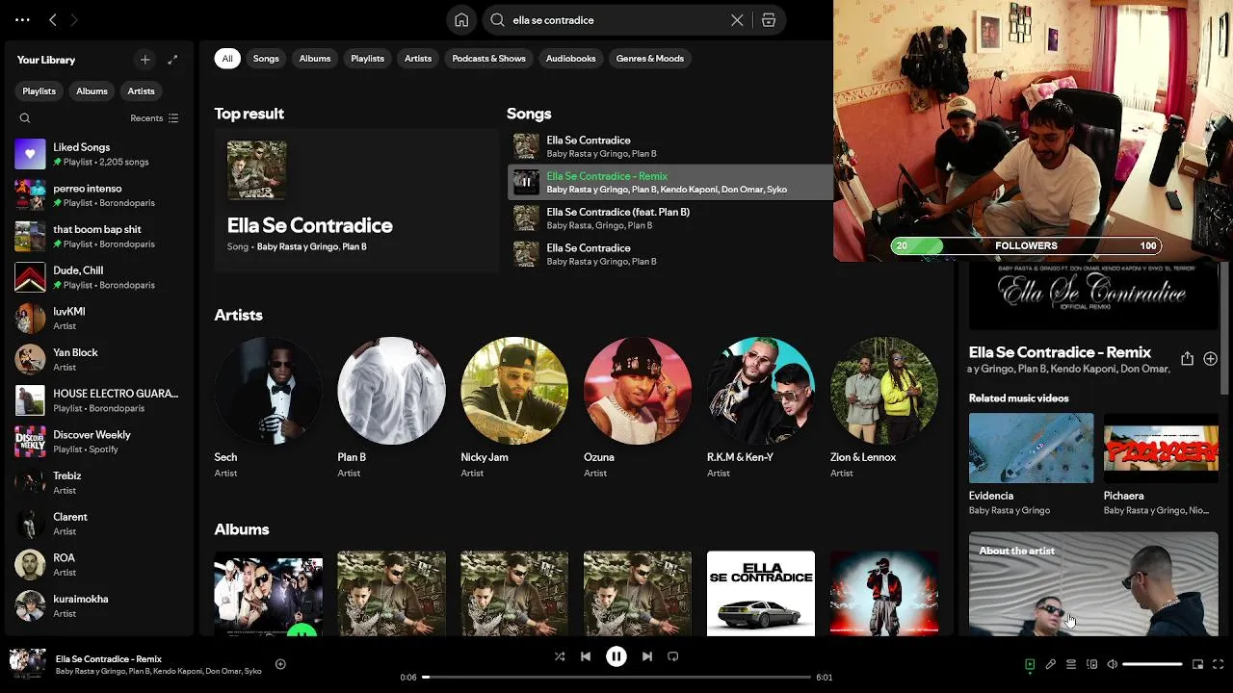The image size is (1233, 693).
Task: Open the Nicky Jam artist card
Action: tap(514, 408)
